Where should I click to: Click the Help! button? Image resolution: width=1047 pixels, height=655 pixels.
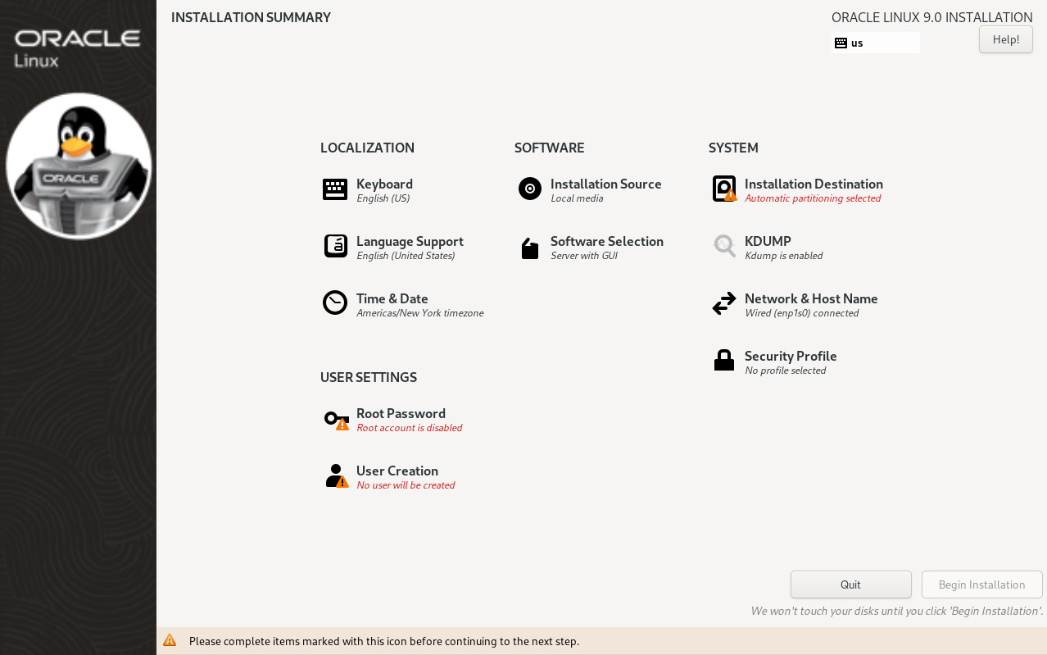1005,39
